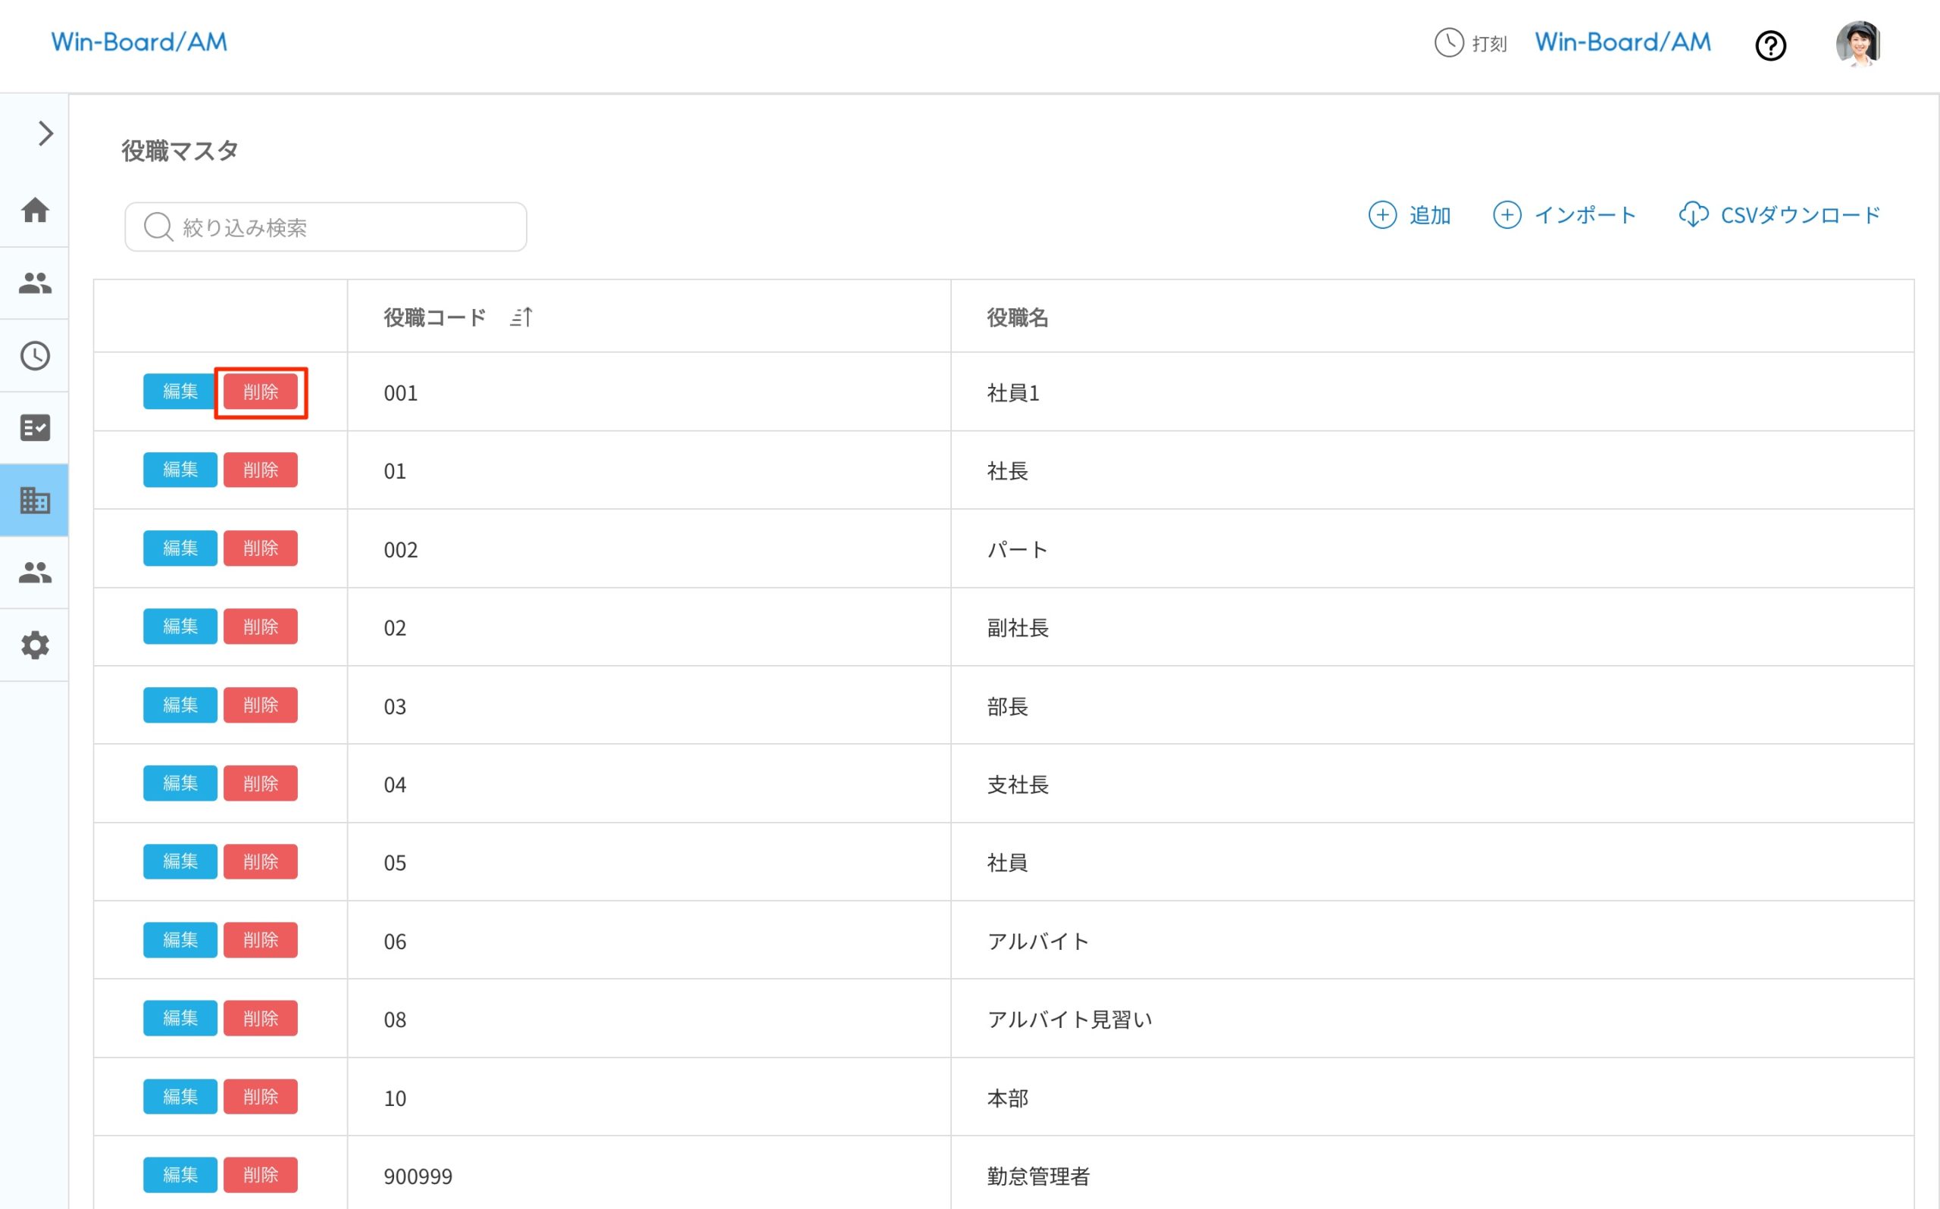1940x1209 pixels.
Task: Collapse the sidebar with the chevron arrow
Action: [x=44, y=133]
